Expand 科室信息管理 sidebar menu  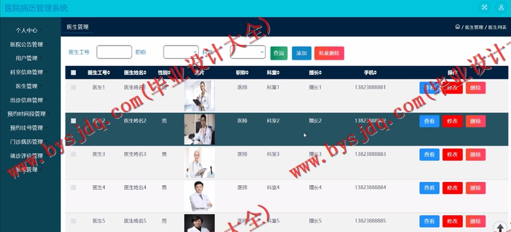(x=27, y=72)
